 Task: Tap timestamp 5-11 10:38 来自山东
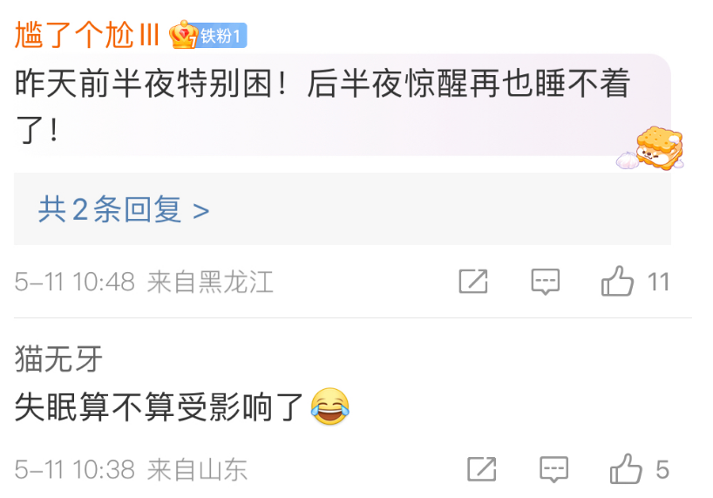(131, 469)
